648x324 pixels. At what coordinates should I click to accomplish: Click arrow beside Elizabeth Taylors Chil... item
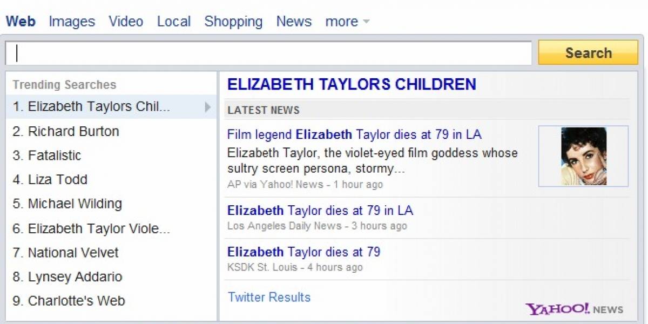(x=207, y=107)
